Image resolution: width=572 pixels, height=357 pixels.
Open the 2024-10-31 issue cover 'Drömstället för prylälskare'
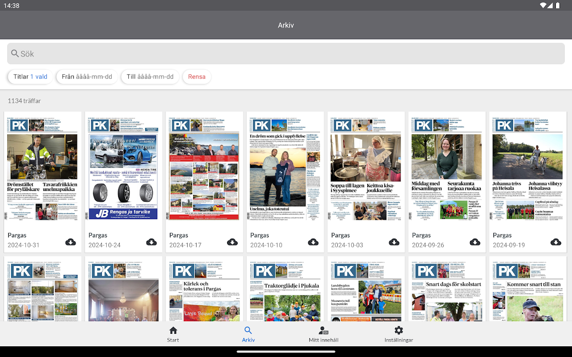(43, 170)
